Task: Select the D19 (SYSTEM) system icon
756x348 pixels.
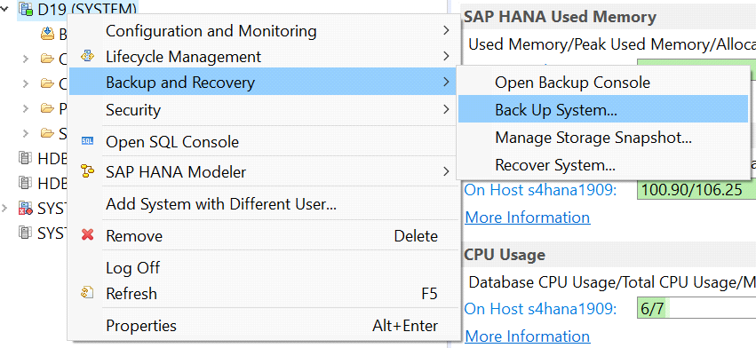Action: (x=25, y=8)
